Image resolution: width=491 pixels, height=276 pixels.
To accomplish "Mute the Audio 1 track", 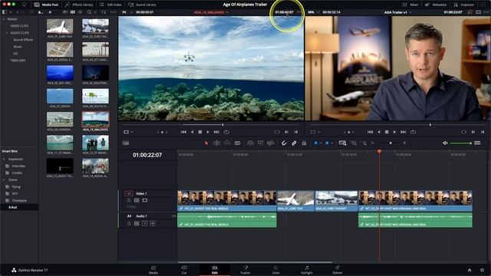I will (x=153, y=223).
